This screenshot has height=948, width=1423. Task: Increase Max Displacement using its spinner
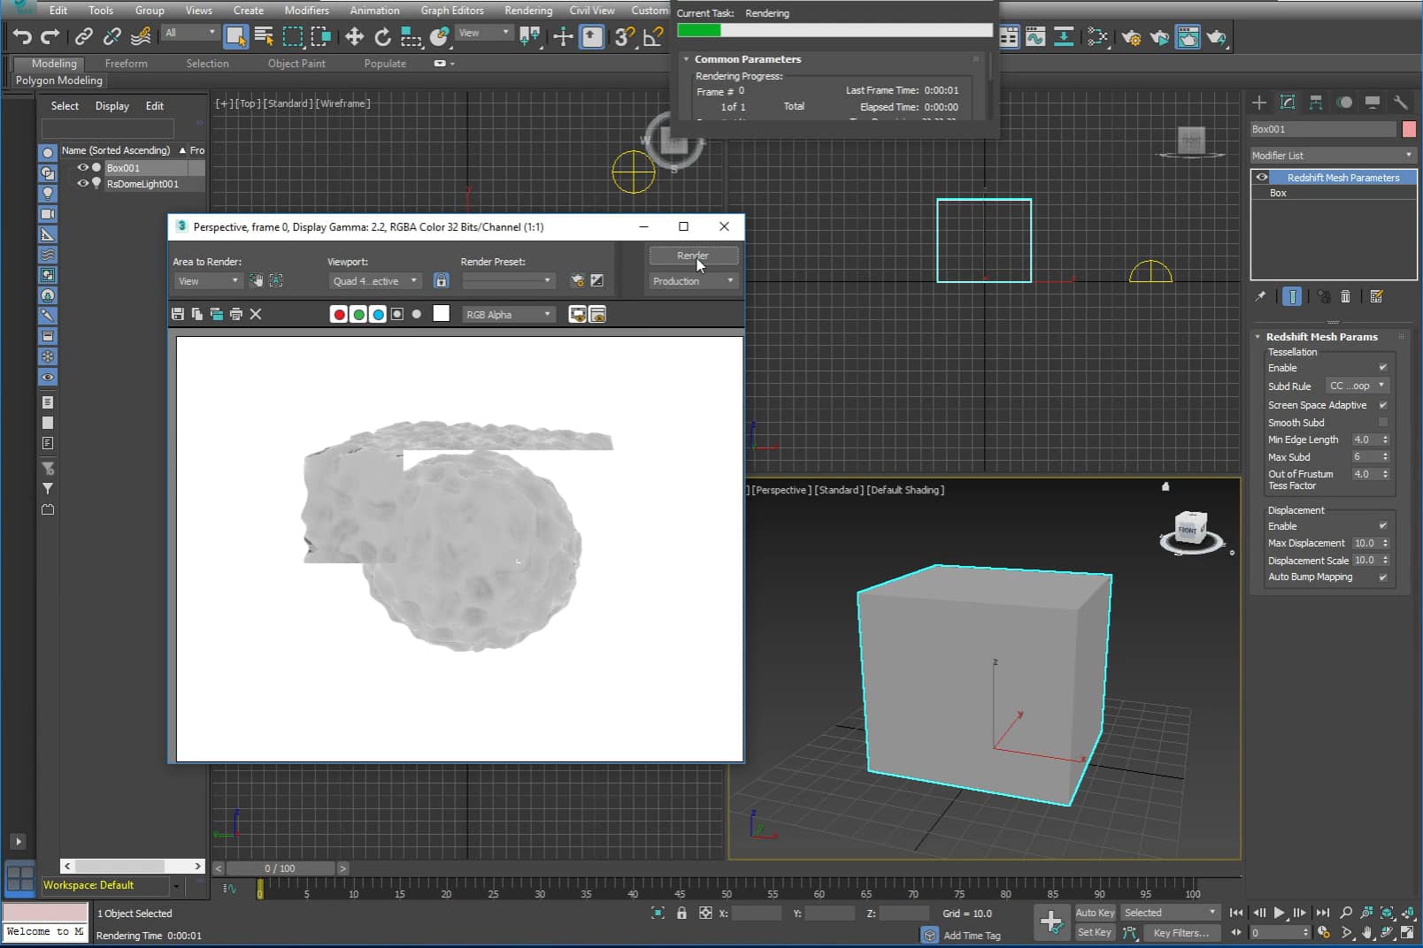click(1383, 539)
